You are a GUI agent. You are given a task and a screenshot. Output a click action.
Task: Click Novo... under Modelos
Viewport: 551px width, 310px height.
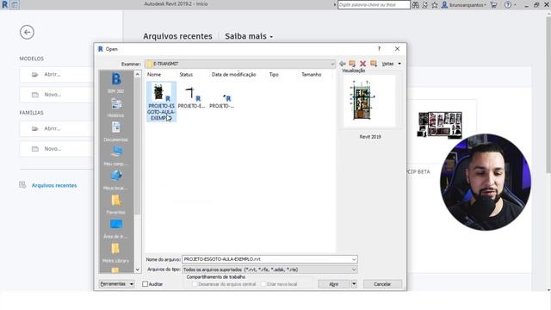click(x=56, y=95)
